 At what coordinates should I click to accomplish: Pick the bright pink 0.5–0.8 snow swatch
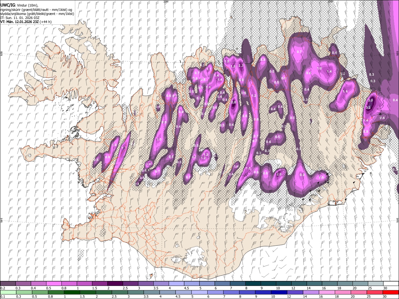click(x=54, y=283)
